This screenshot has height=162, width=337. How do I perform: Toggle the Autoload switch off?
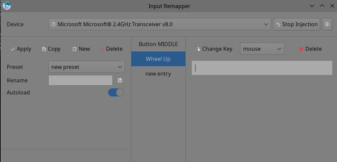(116, 92)
